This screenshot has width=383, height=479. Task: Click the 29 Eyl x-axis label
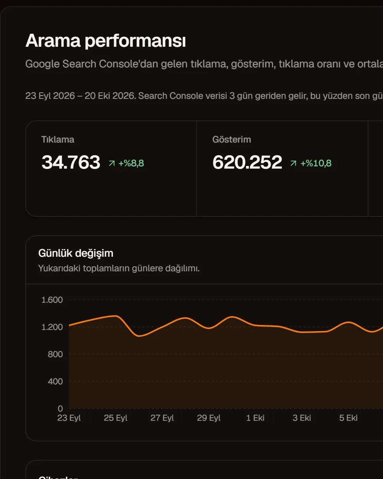click(209, 418)
